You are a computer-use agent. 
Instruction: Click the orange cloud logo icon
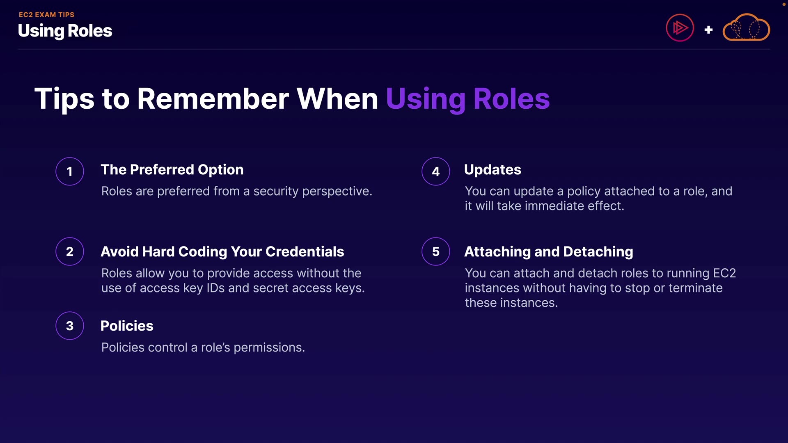click(746, 28)
